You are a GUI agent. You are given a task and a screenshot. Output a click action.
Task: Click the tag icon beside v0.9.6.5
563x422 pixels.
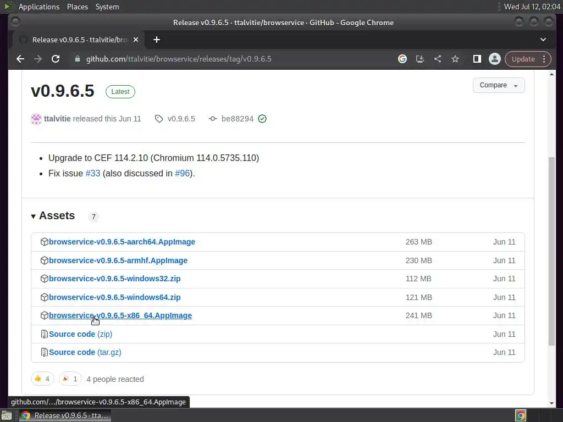click(159, 119)
